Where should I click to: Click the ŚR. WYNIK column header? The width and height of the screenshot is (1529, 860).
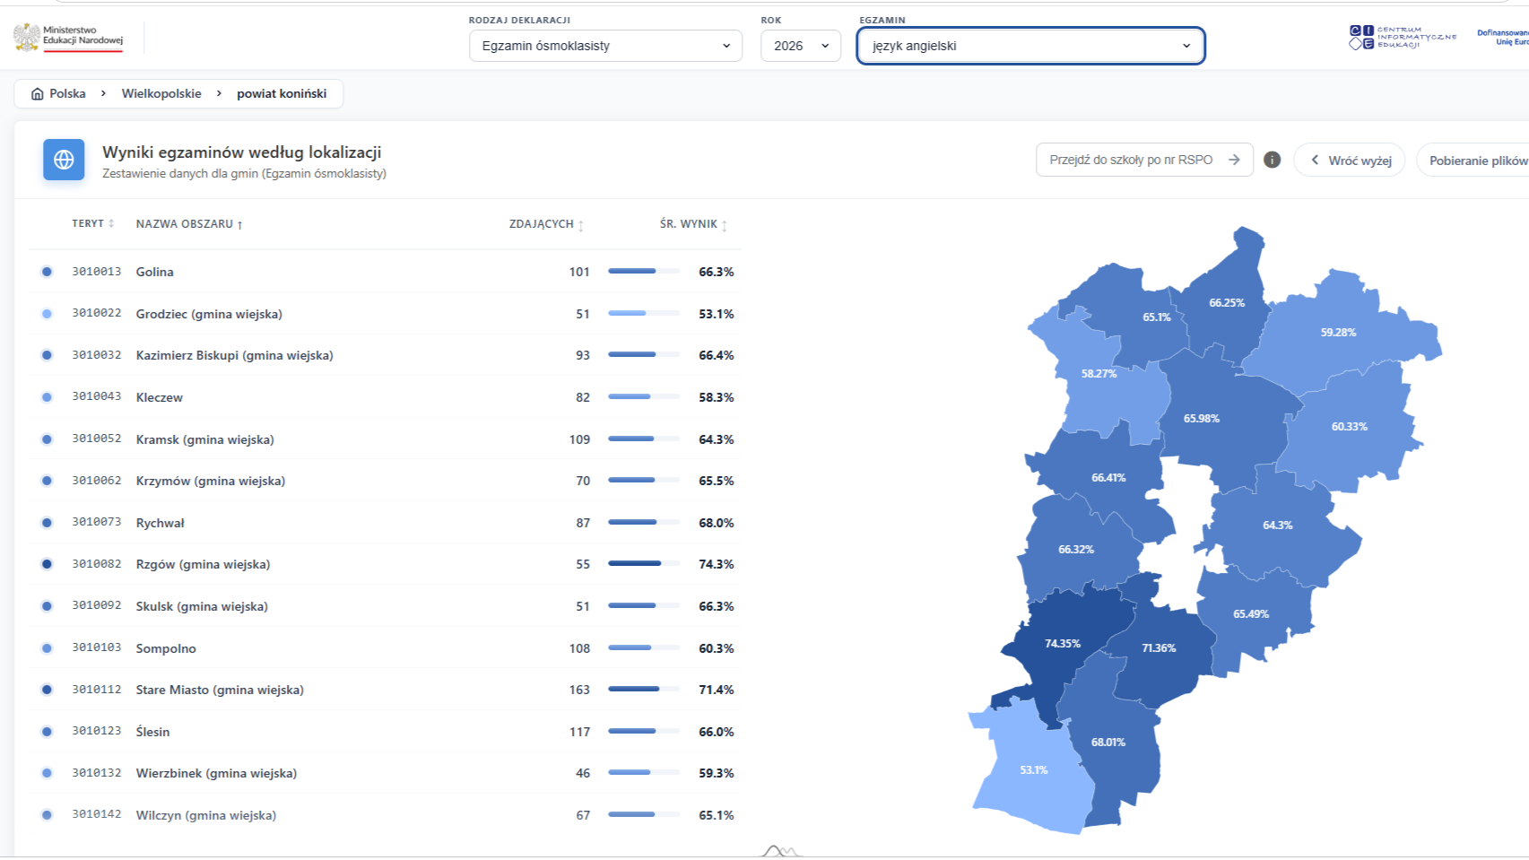tap(689, 224)
